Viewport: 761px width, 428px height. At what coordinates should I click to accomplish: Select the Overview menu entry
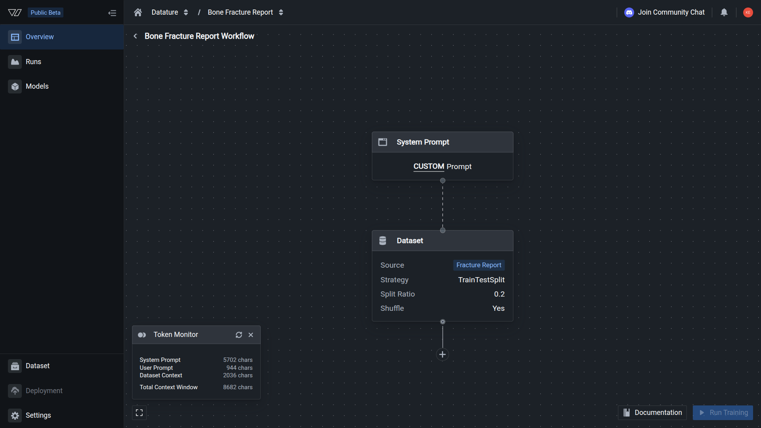coord(39,37)
